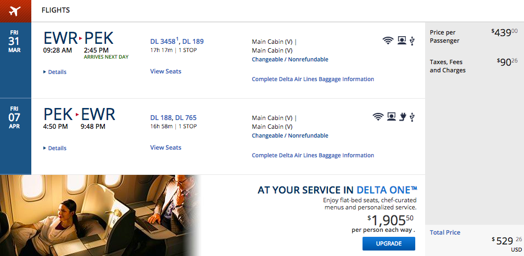The image size is (524, 256).
Task: Click power outlet plug icon on return flight
Action: click(403, 117)
